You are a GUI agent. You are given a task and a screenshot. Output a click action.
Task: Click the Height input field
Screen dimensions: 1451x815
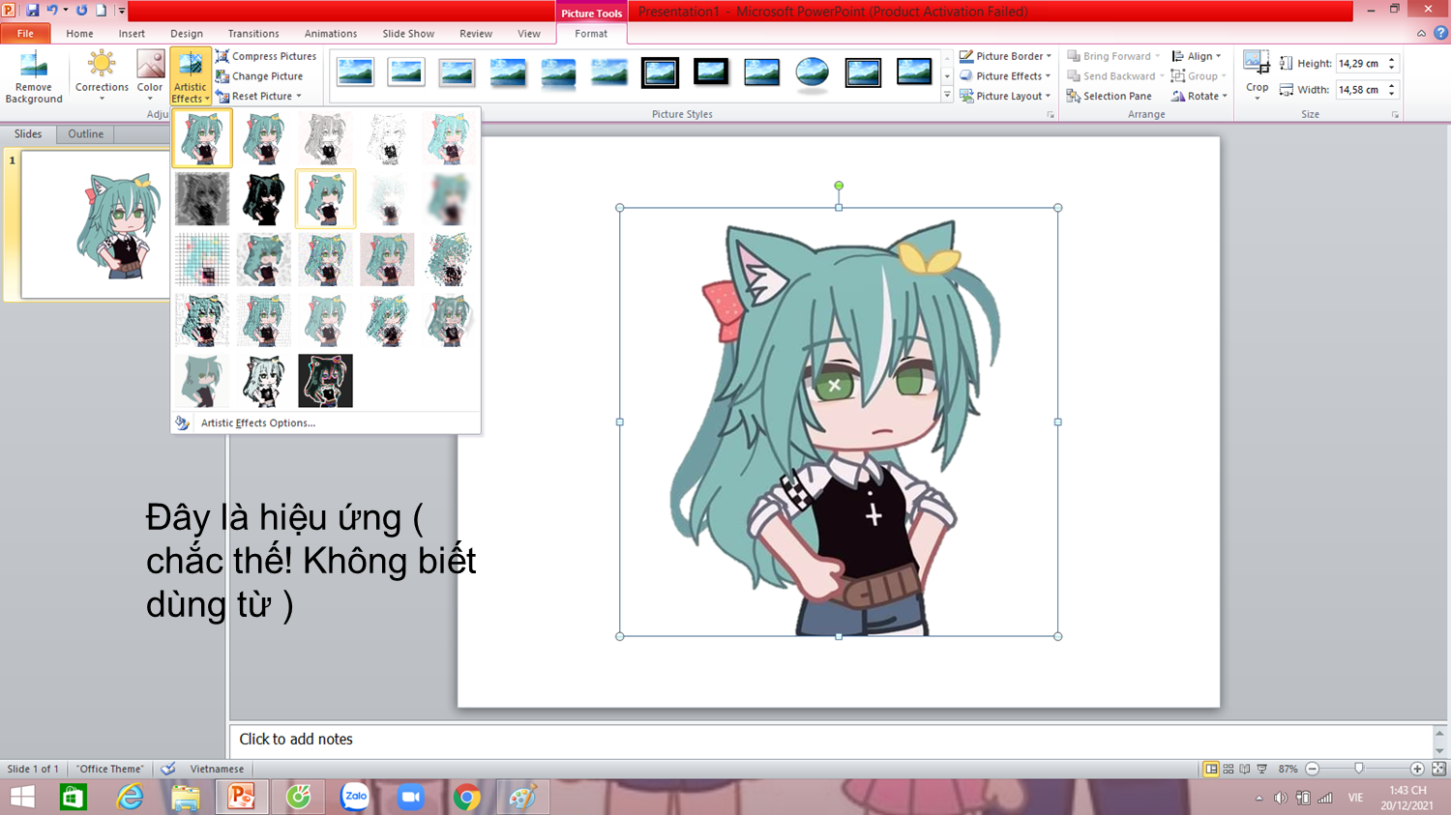click(1361, 64)
